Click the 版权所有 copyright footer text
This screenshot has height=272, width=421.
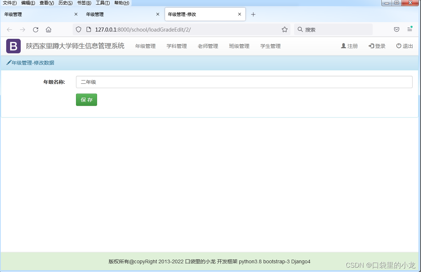209,261
